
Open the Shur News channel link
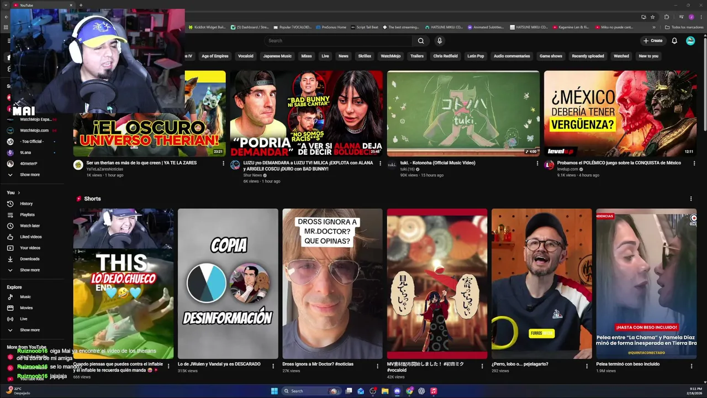252,175
